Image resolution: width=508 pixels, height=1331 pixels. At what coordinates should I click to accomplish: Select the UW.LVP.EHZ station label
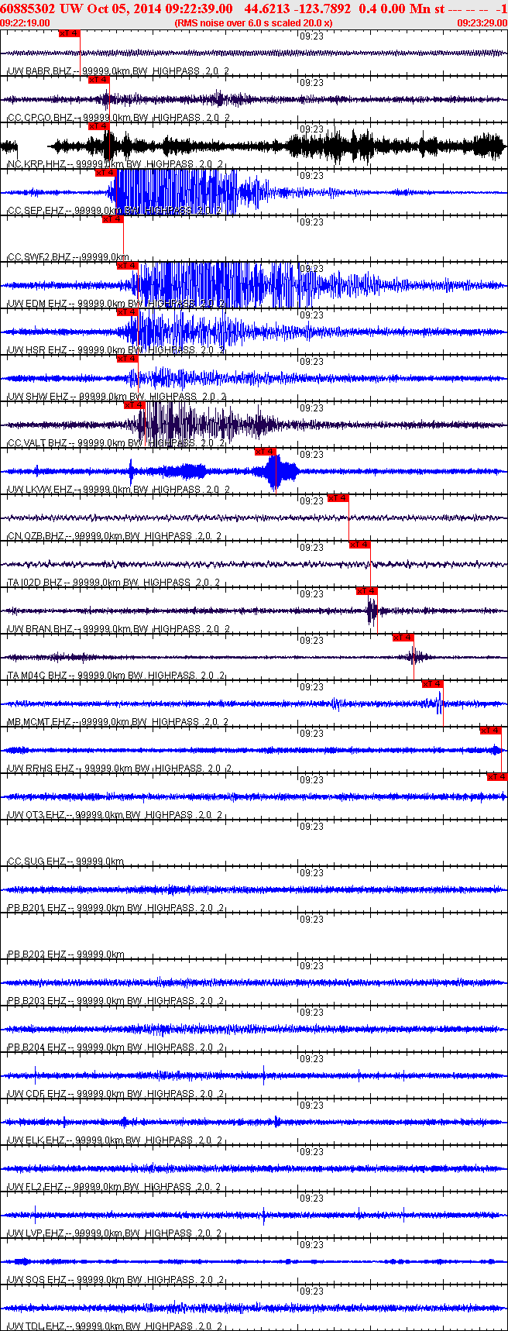click(115, 1233)
